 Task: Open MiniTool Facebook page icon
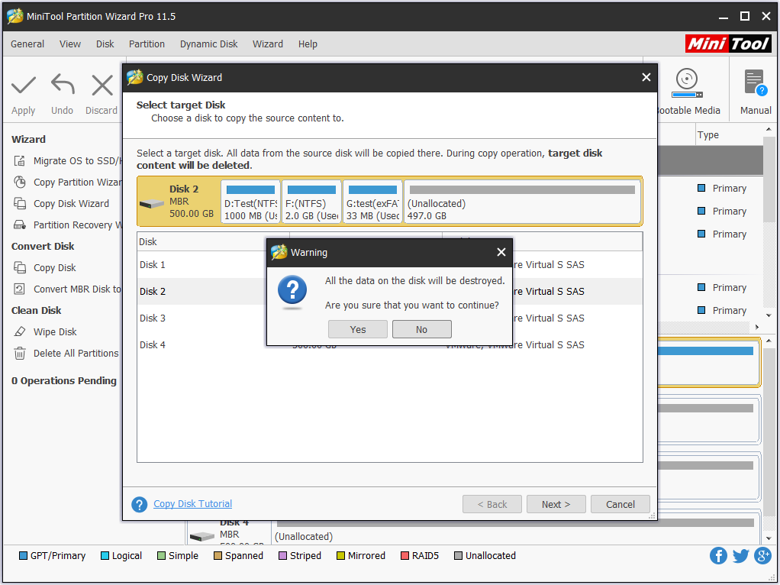pyautogui.click(x=718, y=556)
